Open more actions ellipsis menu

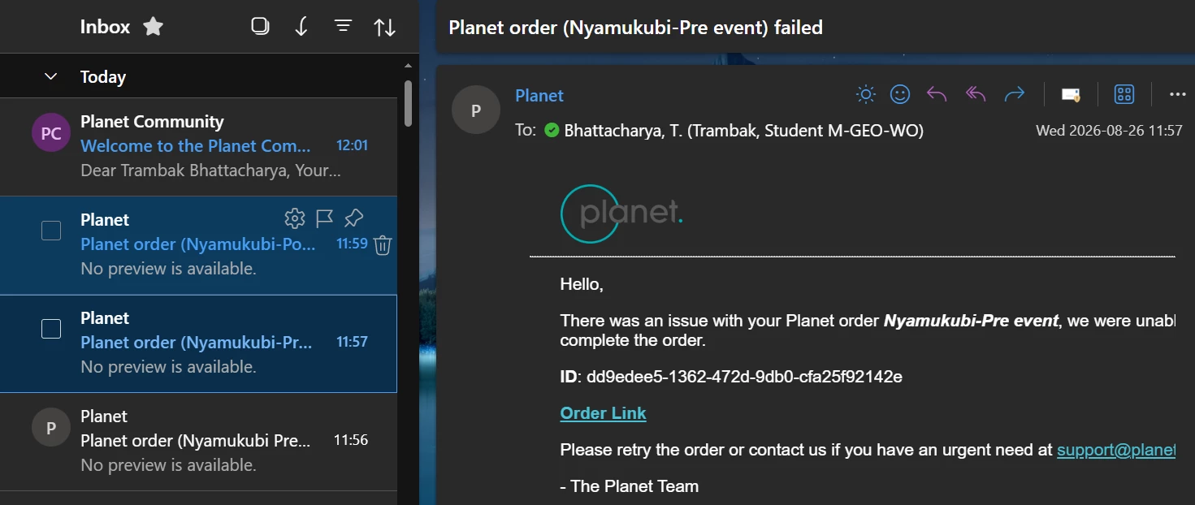1178,95
